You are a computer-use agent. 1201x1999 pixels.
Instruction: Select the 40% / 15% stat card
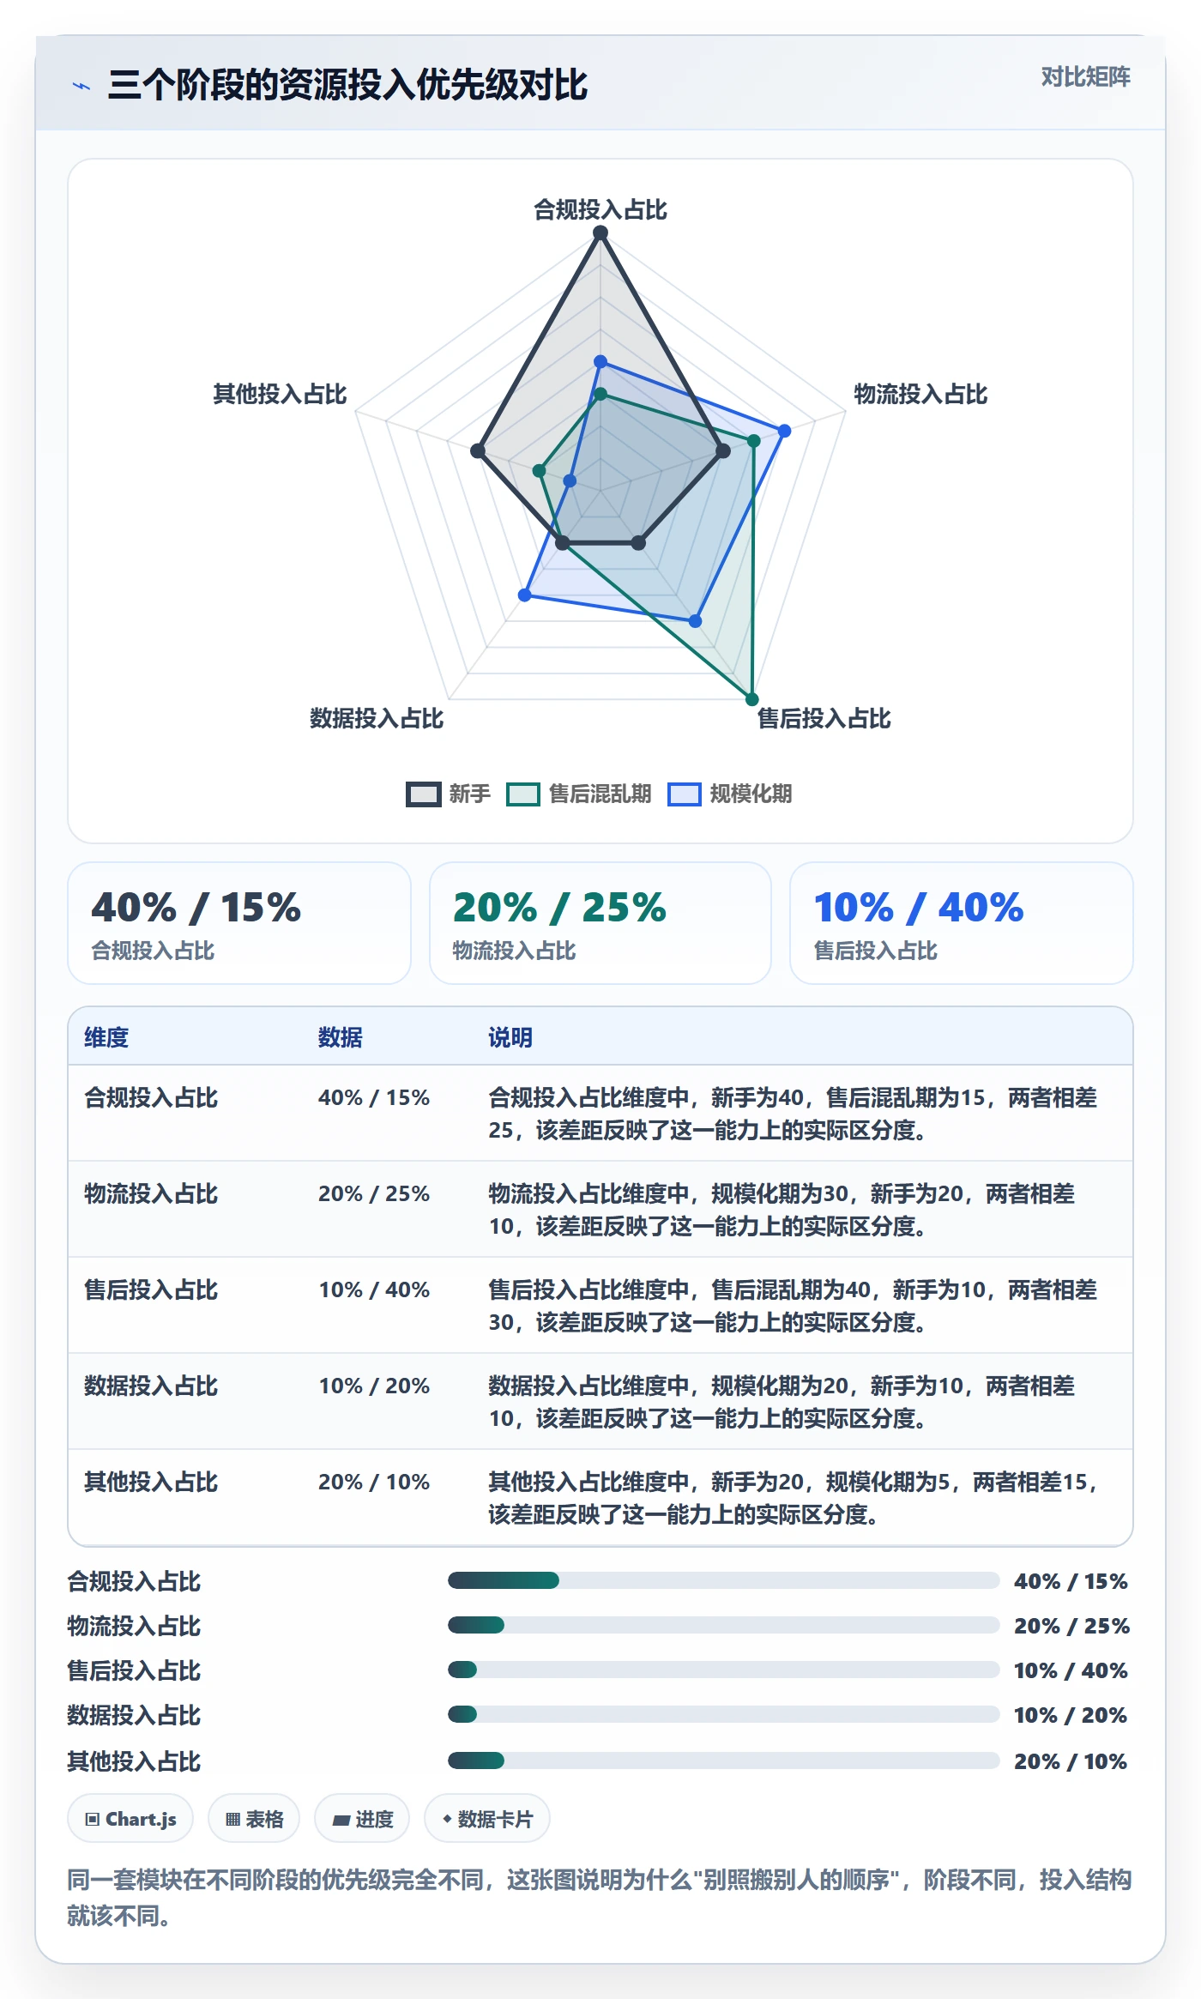tap(239, 923)
